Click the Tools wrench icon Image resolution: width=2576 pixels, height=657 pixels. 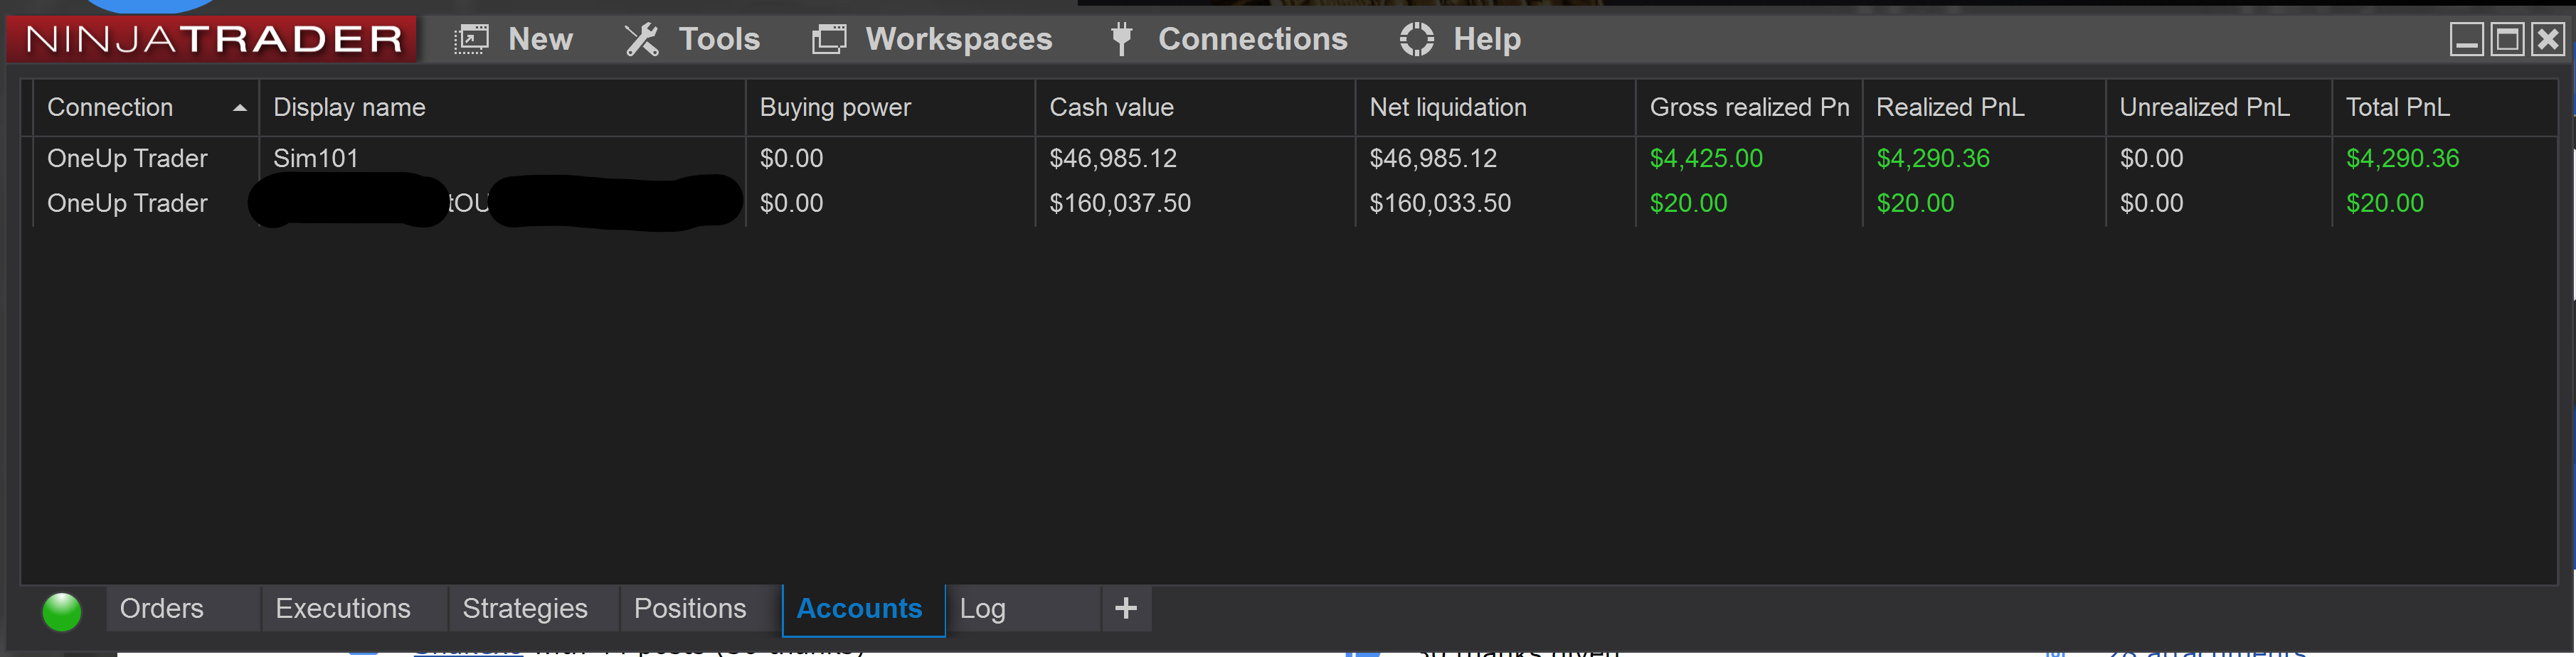[x=642, y=39]
